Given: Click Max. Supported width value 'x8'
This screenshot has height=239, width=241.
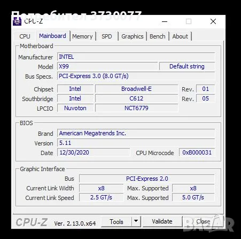Looking at the screenshot, I should 193,188.
